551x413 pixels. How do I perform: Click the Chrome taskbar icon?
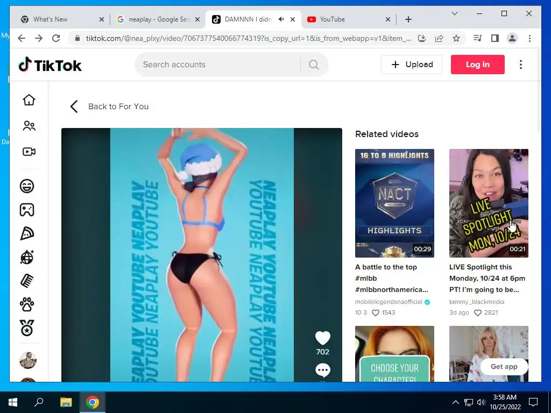coord(92,402)
